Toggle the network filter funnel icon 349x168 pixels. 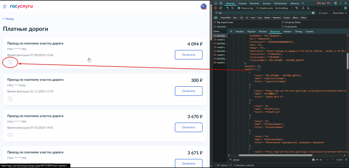click(x=228, y=8)
